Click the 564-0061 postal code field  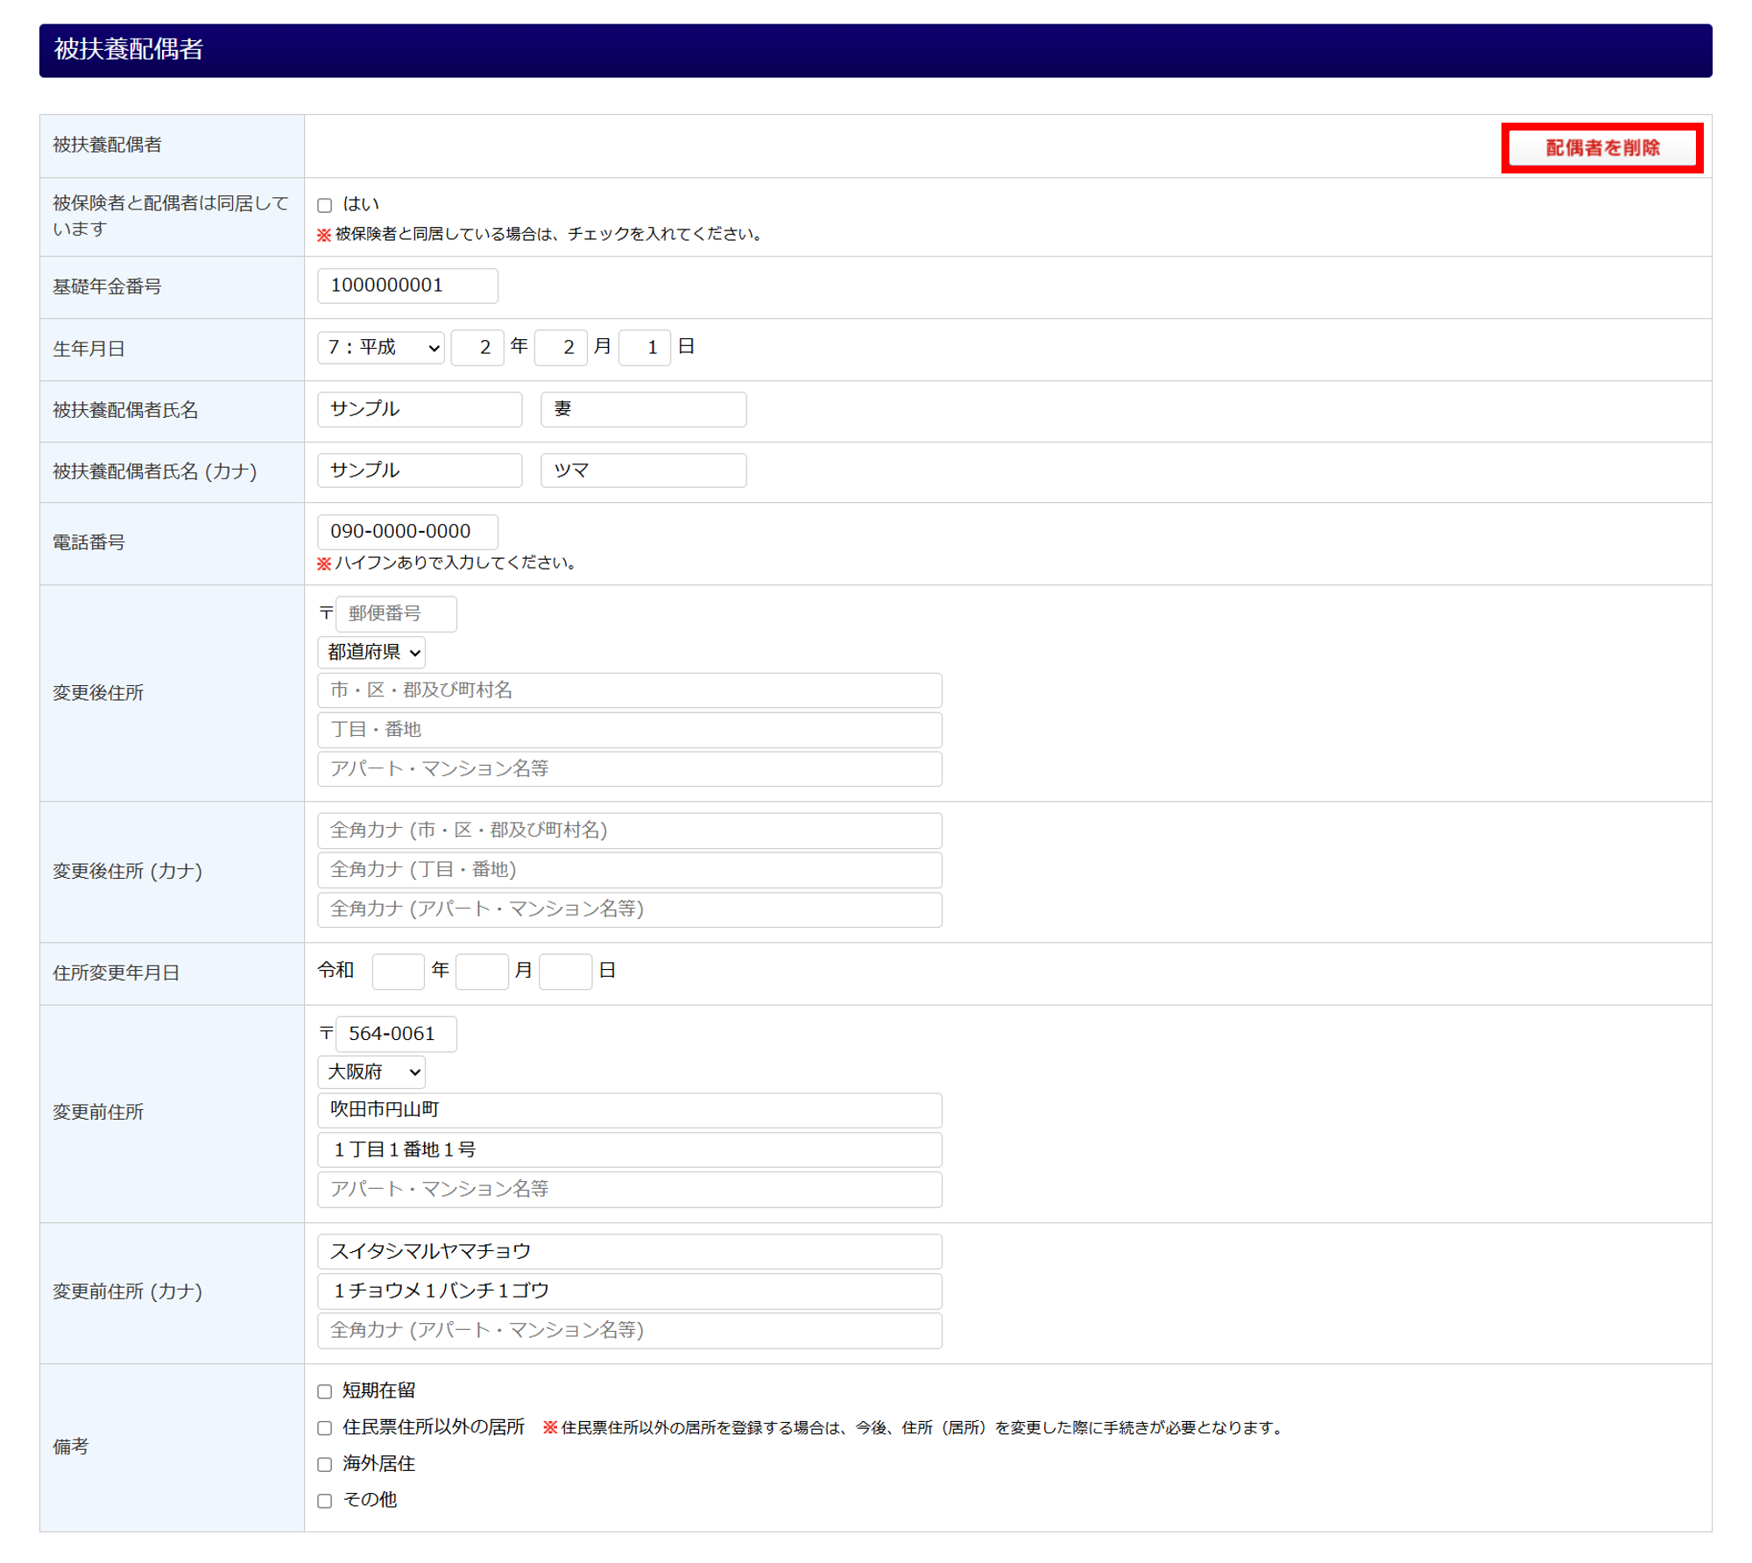point(396,1034)
